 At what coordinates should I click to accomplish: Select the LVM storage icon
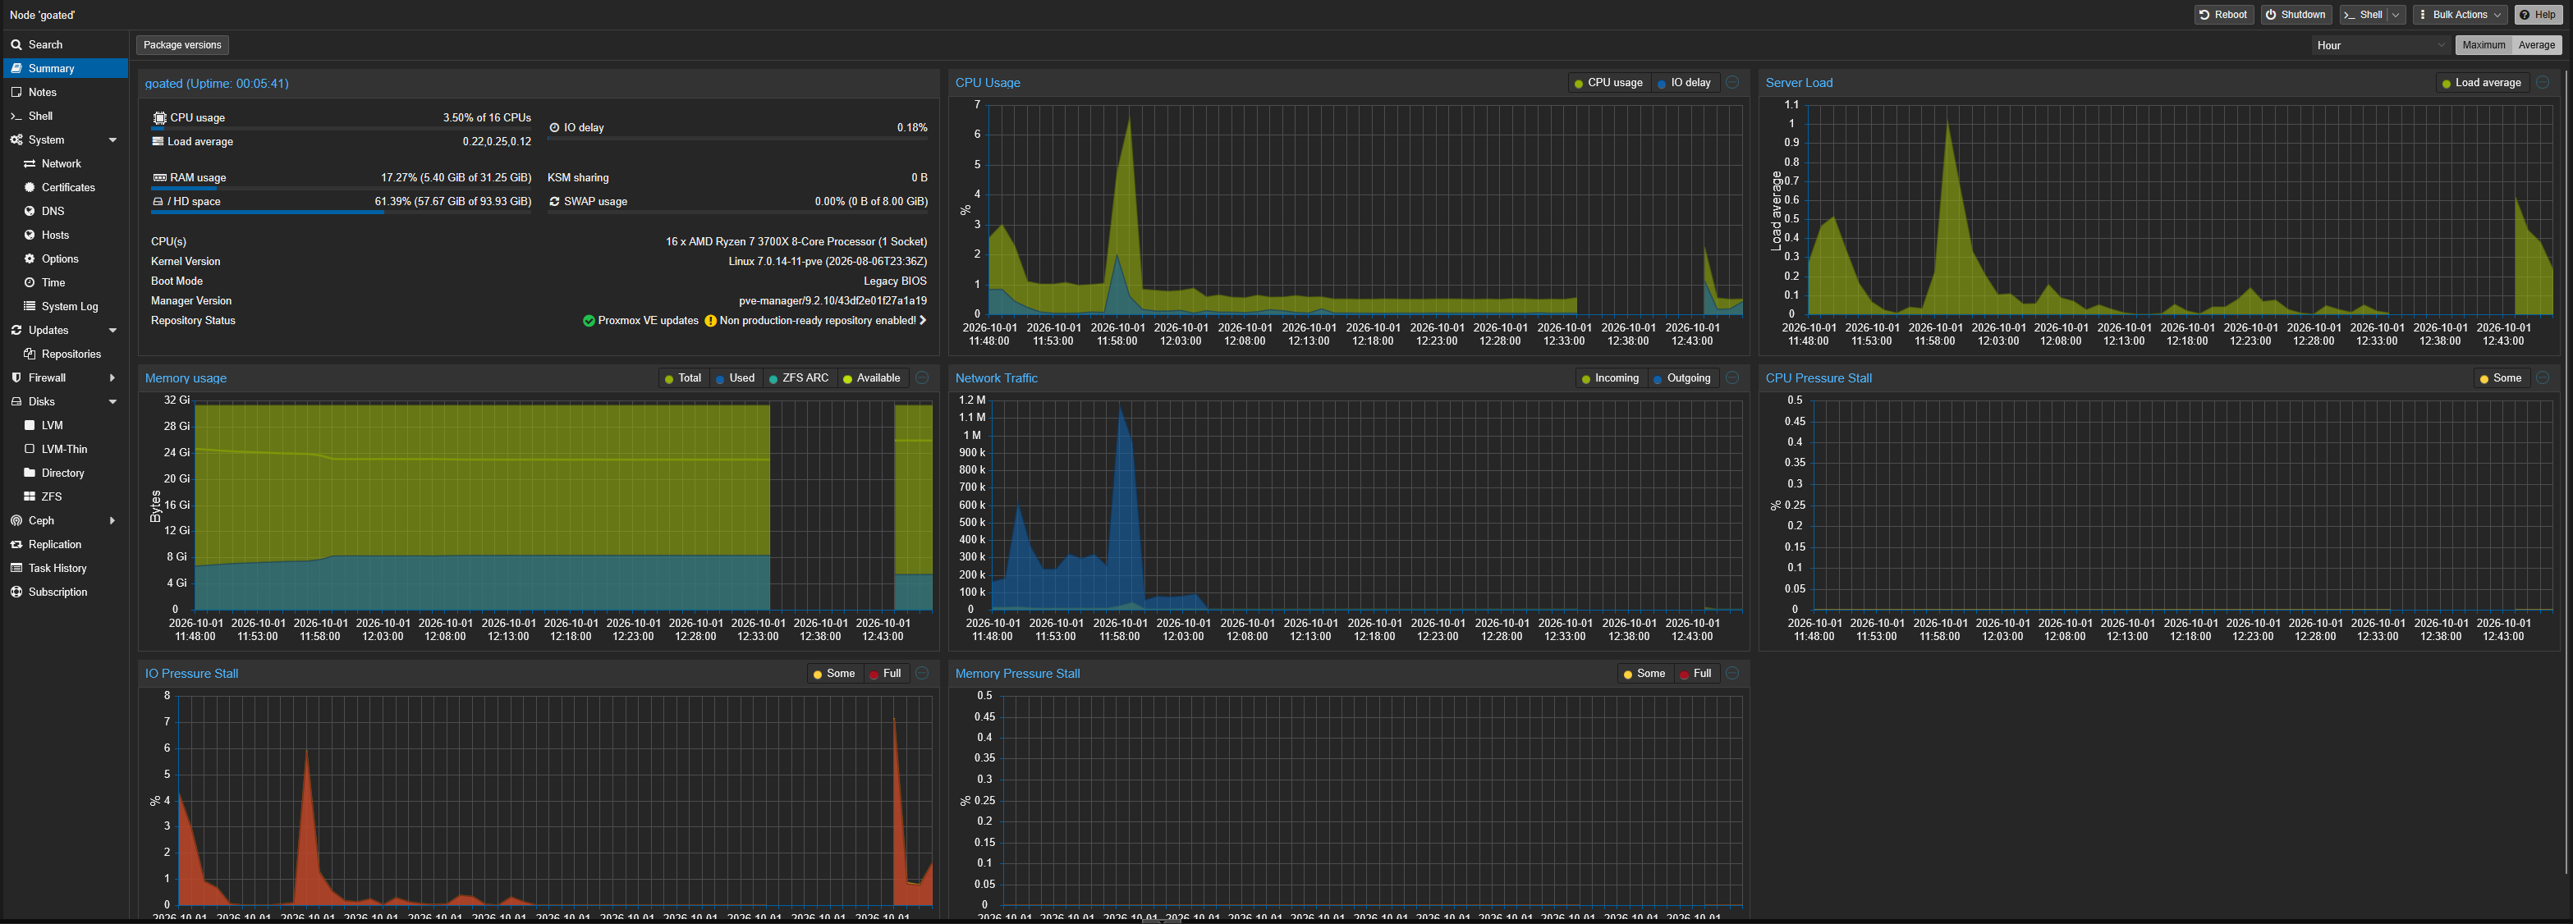(x=29, y=425)
